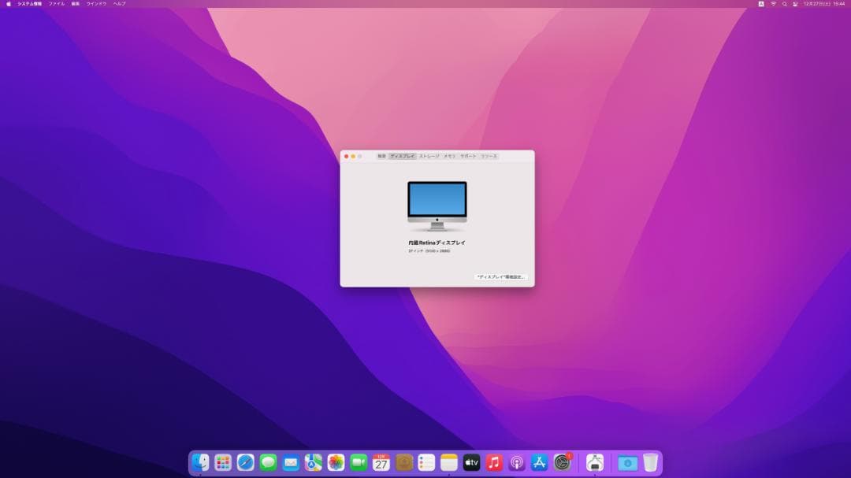Open Calendar showing the 27th
The image size is (851, 478).
pos(381,463)
